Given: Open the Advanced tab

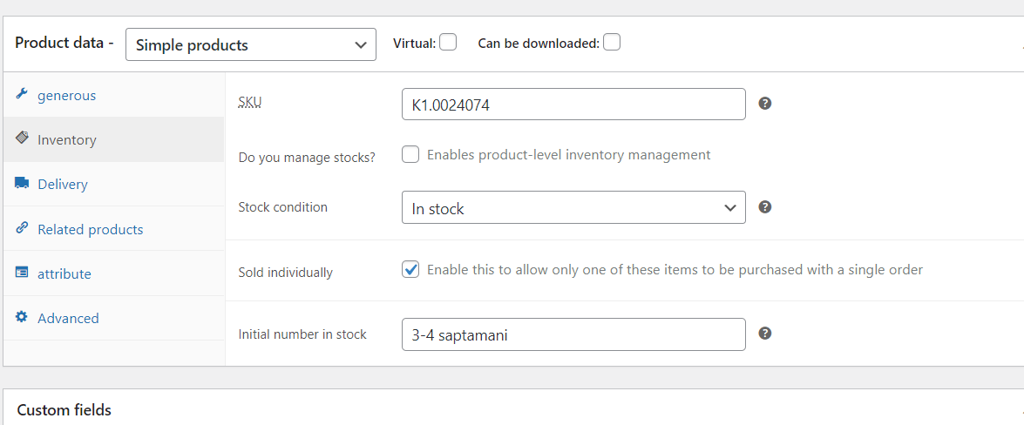Looking at the screenshot, I should [x=68, y=319].
